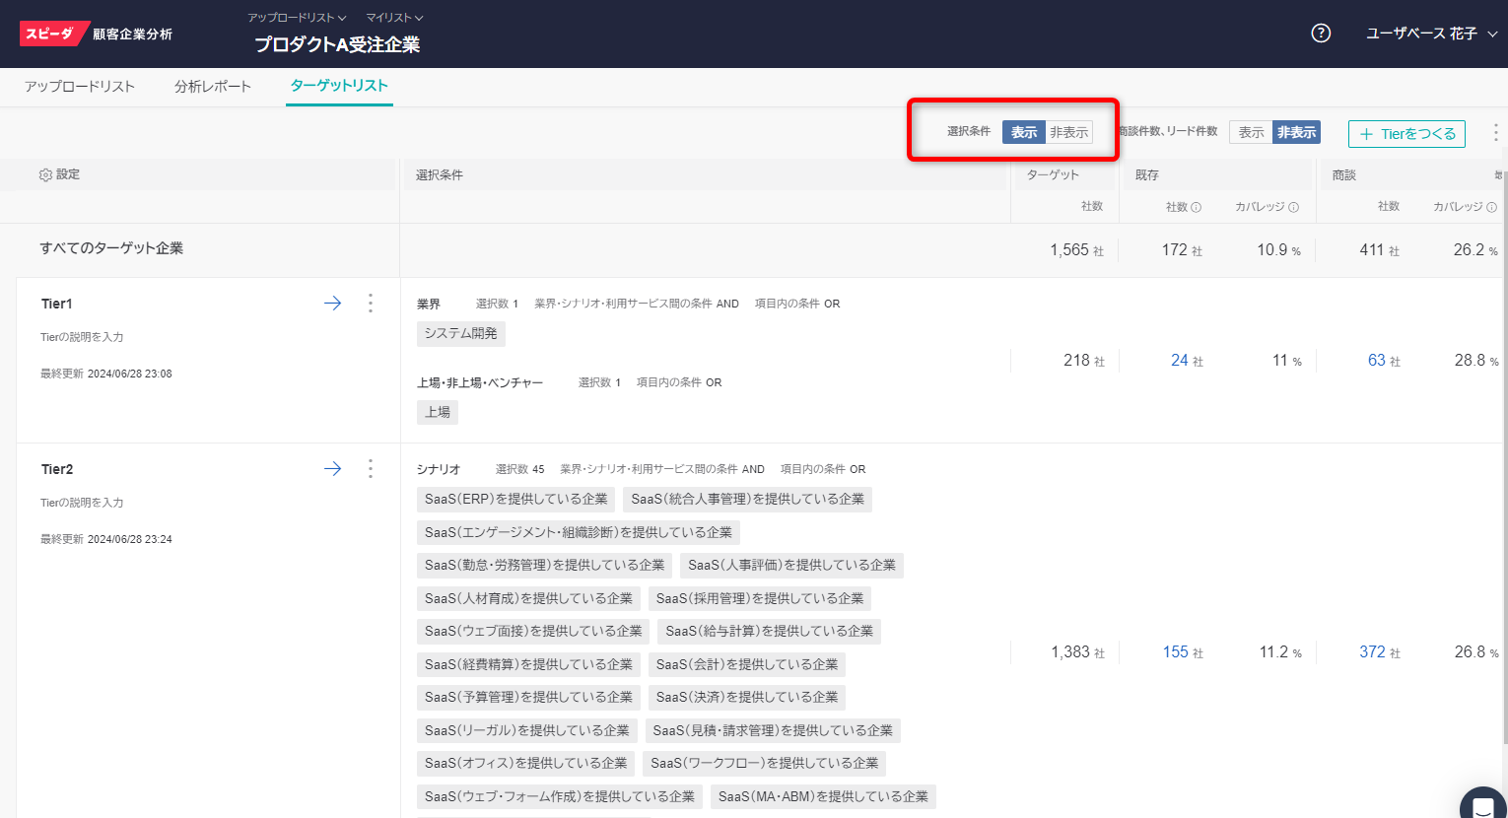Click the info icon beside 既存 カバレッジ
This screenshot has width=1508, height=818.
[x=1293, y=208]
